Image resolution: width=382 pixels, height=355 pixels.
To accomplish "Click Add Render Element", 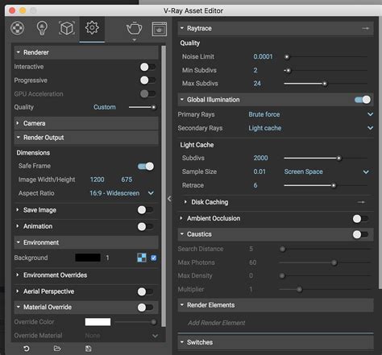I will tap(217, 323).
